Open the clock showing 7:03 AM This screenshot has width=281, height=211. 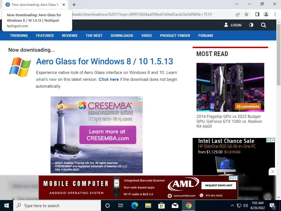pos(257,206)
